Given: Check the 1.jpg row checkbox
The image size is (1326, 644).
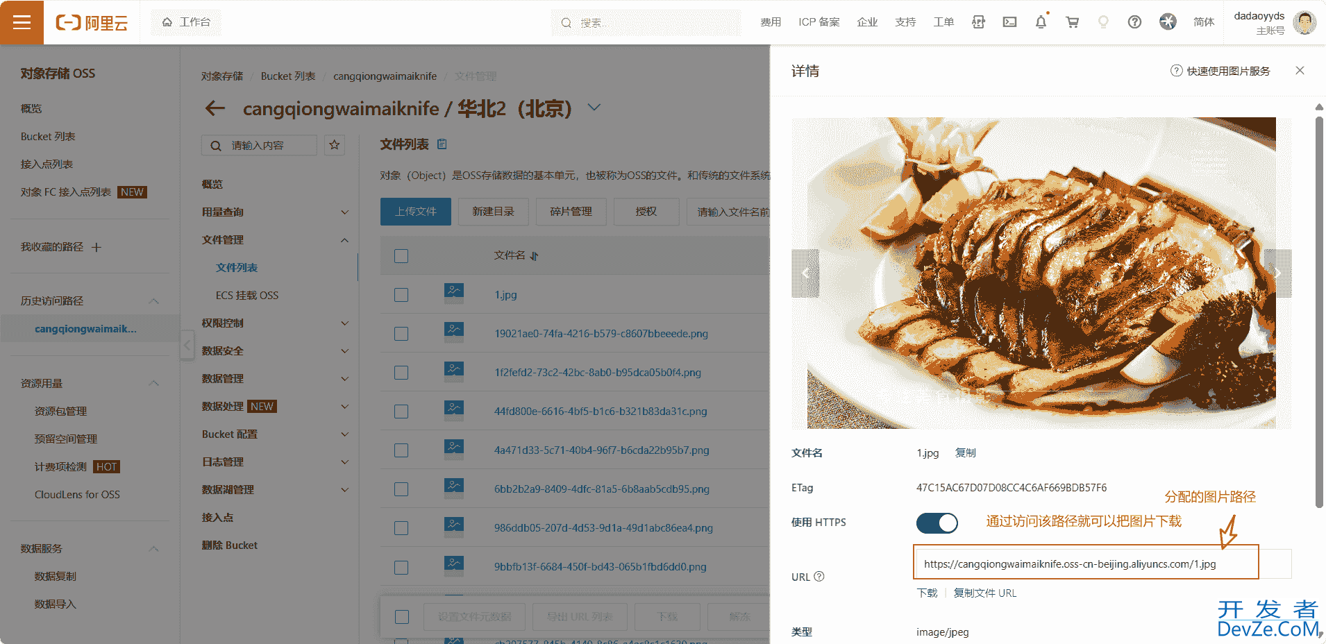Looking at the screenshot, I should pos(401,295).
